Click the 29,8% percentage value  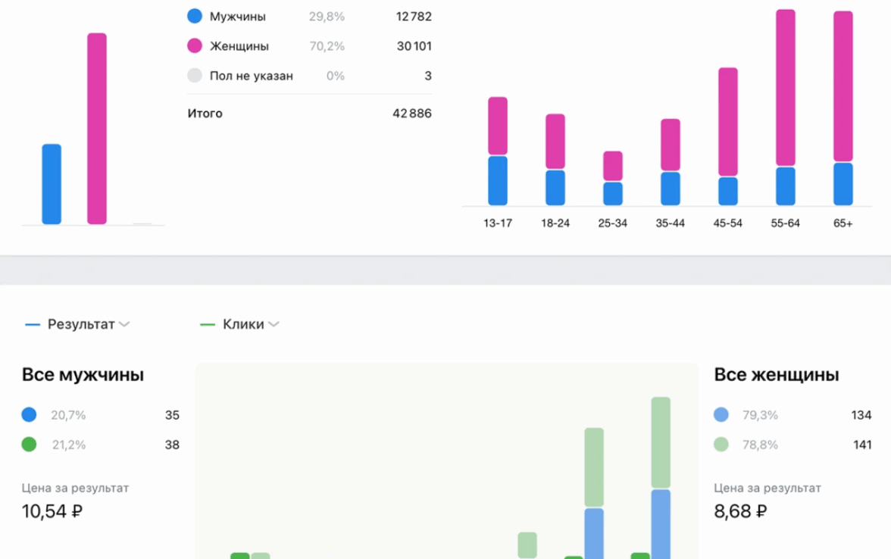(327, 17)
